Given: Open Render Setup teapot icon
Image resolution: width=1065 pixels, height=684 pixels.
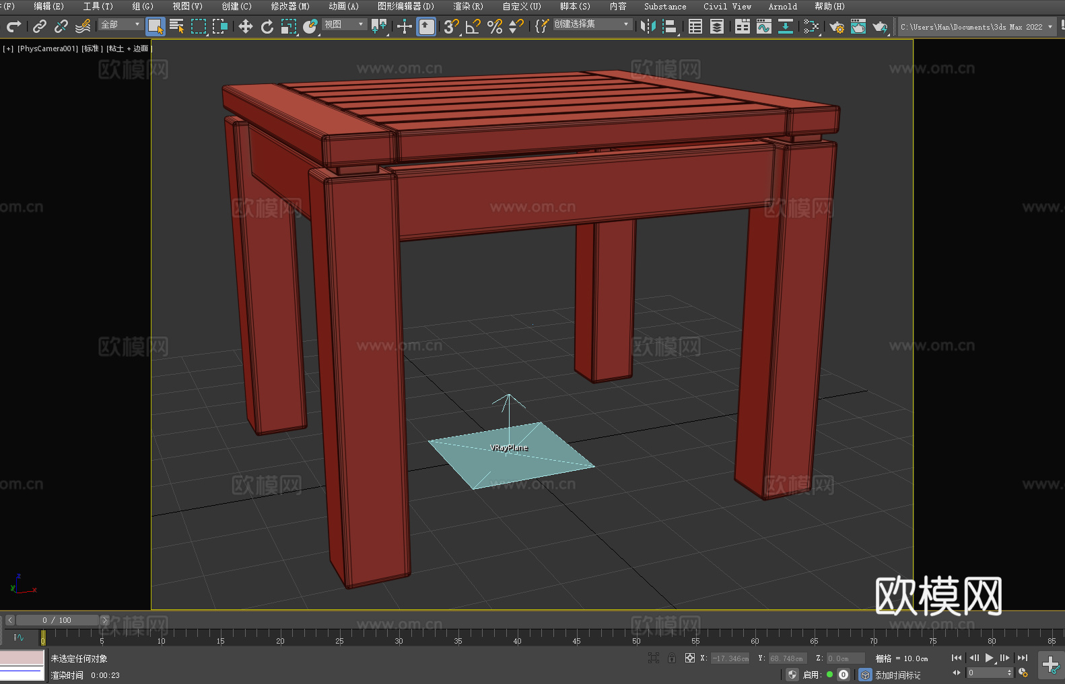Looking at the screenshot, I should click(x=837, y=26).
